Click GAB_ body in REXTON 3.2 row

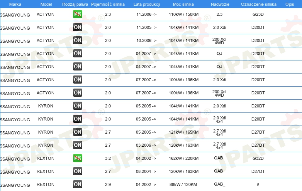pos(220,158)
